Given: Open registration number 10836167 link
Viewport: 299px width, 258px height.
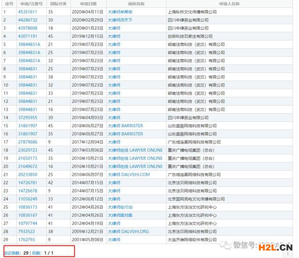Looking at the screenshot, I should pyautogui.click(x=28, y=215).
